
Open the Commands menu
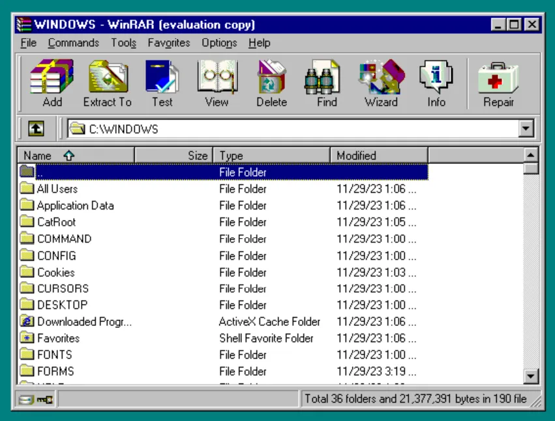(x=73, y=43)
